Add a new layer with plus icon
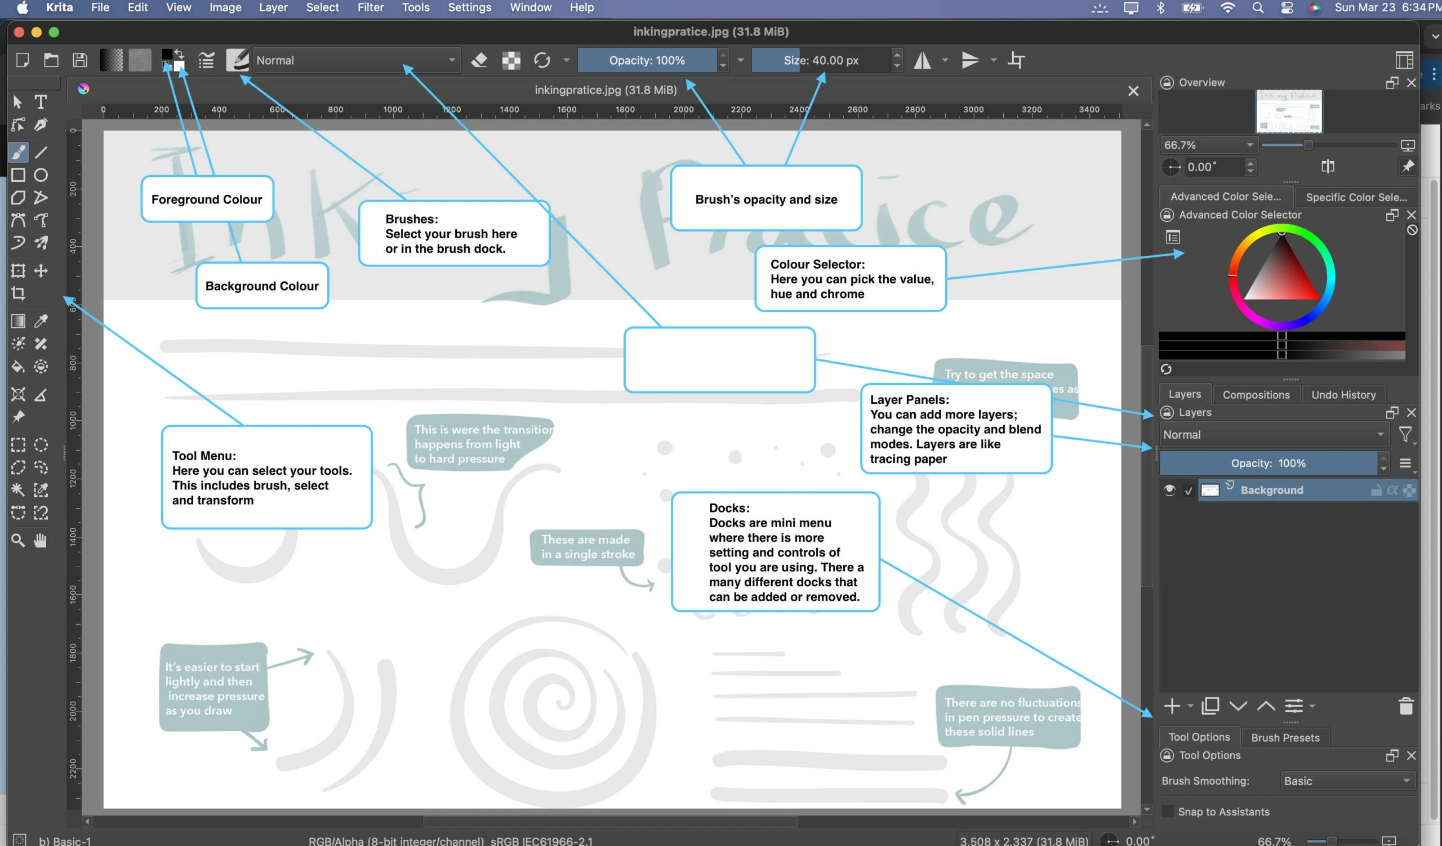Screen dimensions: 1442x846 point(1171,706)
